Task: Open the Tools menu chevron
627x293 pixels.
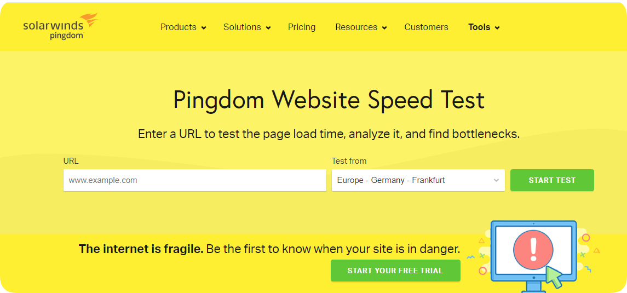Action: (497, 28)
